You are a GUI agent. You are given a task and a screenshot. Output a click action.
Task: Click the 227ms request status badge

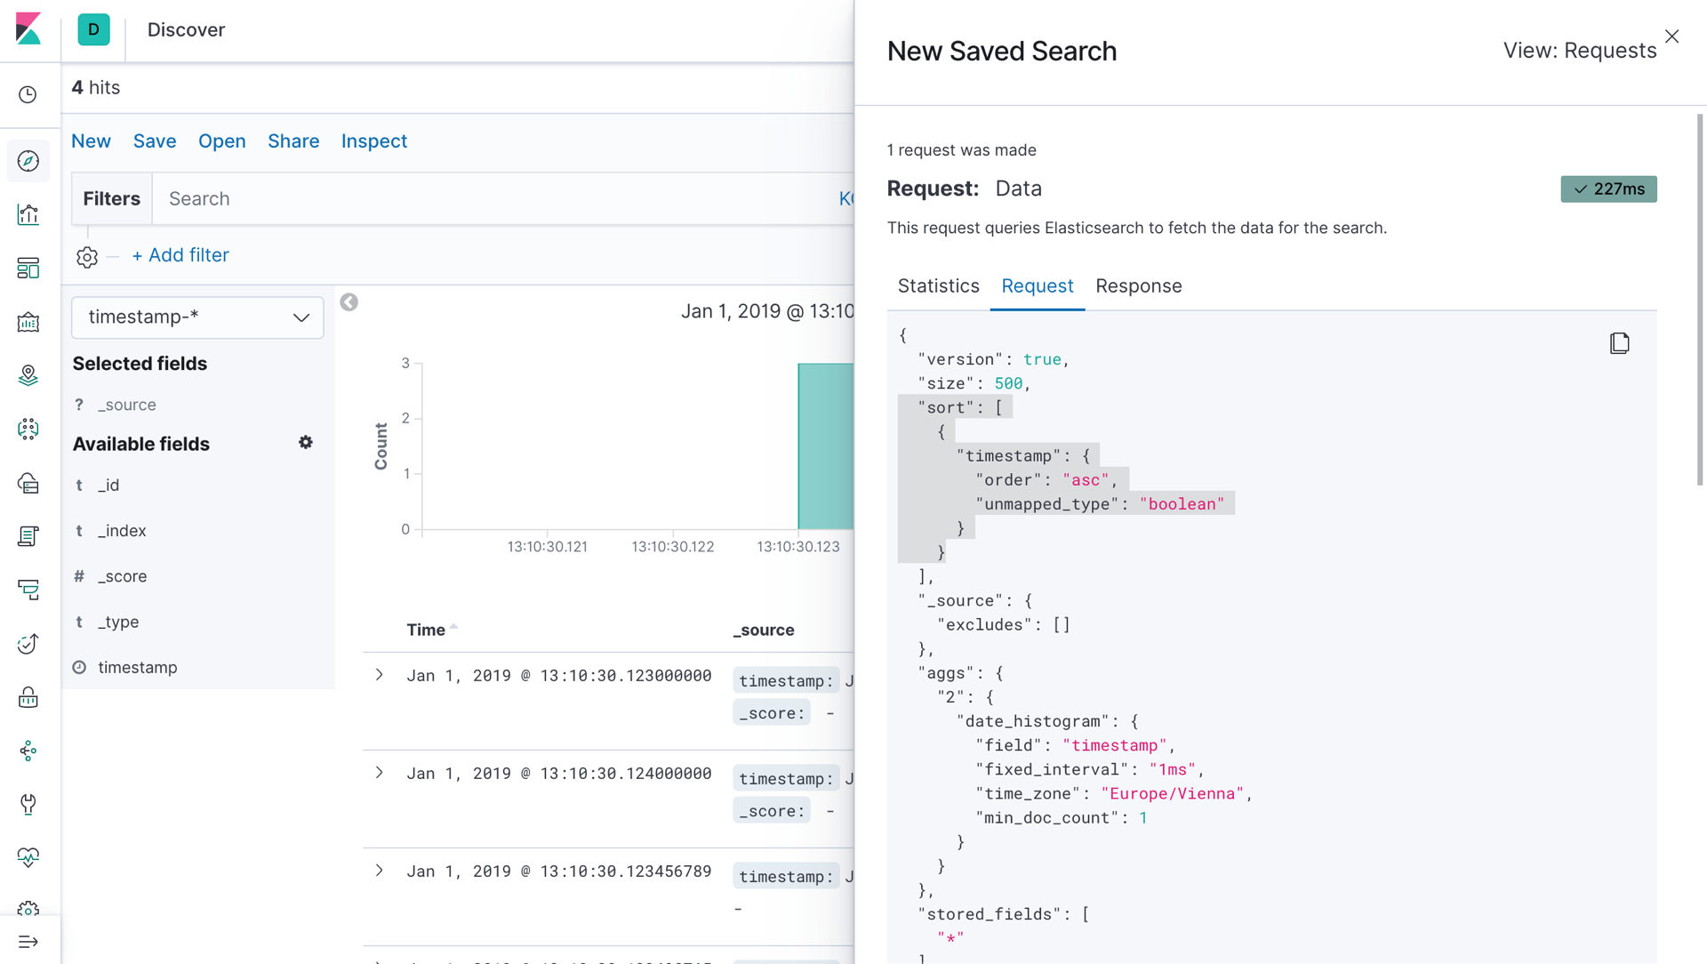point(1608,189)
